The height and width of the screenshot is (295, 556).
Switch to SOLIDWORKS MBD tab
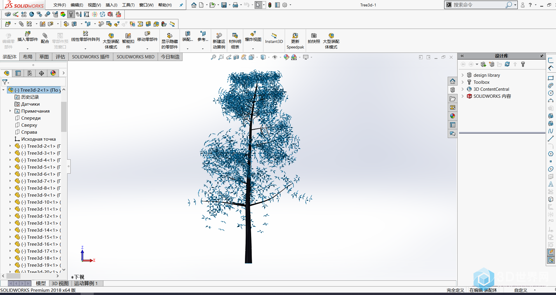click(x=135, y=57)
